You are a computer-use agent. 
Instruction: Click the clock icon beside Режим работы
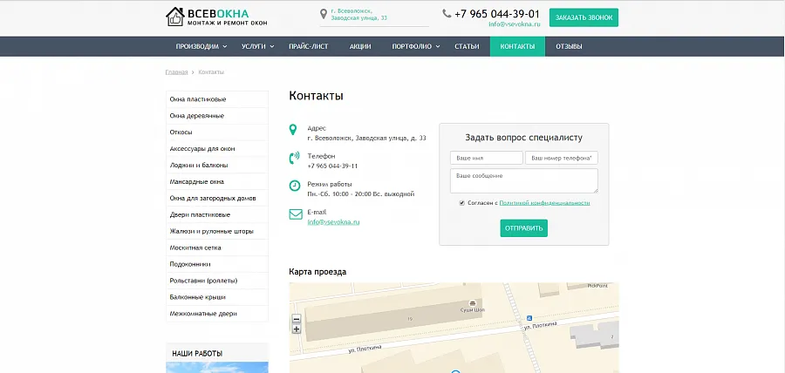point(295,186)
